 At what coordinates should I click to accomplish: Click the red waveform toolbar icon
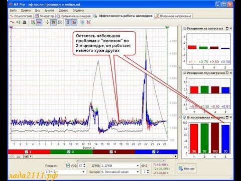(x=12, y=22)
